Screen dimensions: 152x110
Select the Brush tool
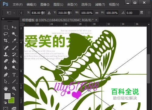[14, 48]
